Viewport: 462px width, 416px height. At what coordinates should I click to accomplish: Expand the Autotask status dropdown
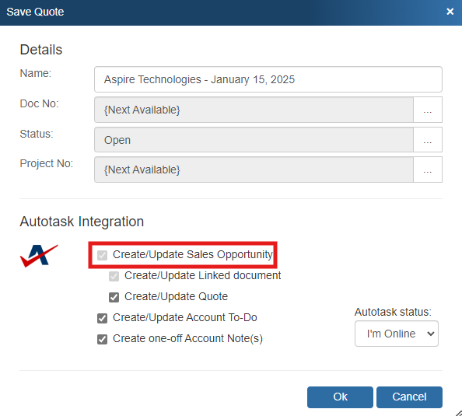(x=397, y=334)
